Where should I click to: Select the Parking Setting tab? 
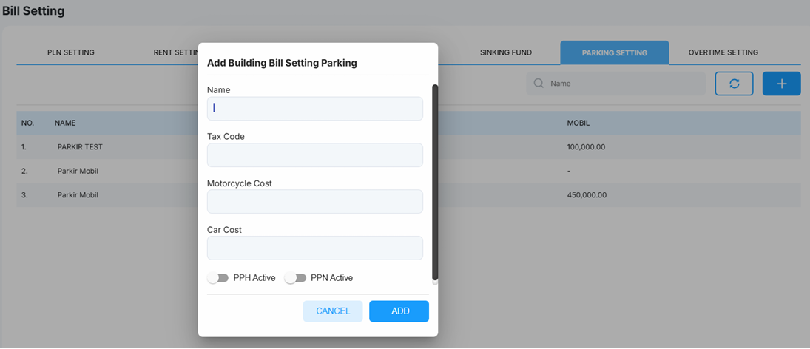pyautogui.click(x=615, y=52)
